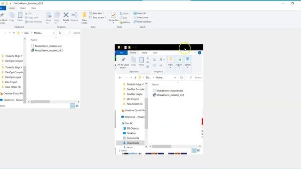Open Downloads in the front window sidebar
The width and height of the screenshot is (301, 169).
point(131,143)
